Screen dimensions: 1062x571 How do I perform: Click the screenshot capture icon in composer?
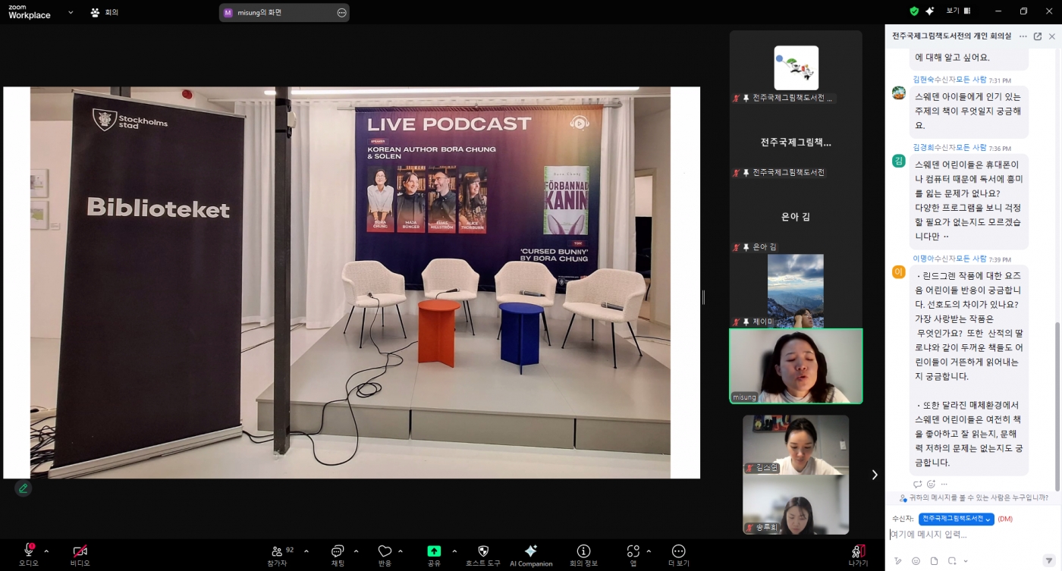[952, 561]
